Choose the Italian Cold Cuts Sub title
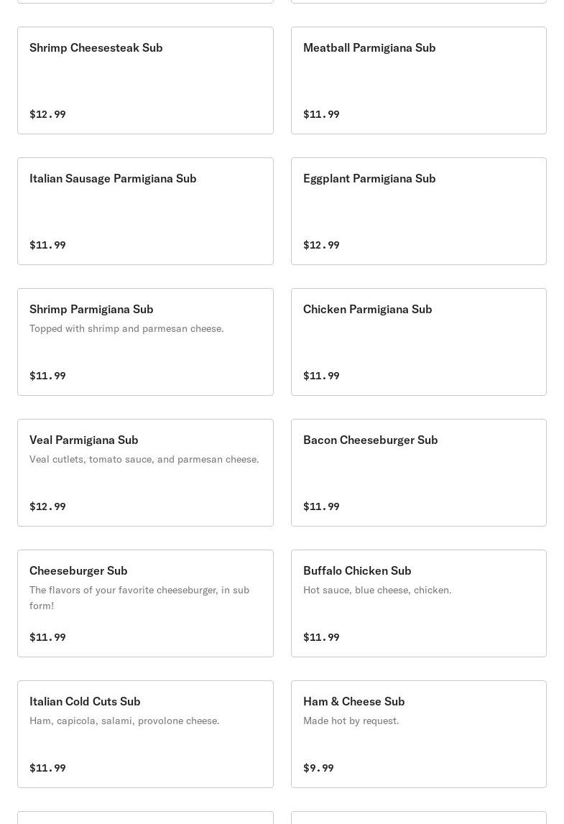Screen dimensions: 564x824 coord(85,701)
